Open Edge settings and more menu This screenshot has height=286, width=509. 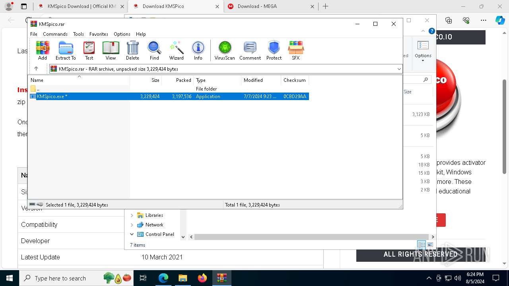(x=484, y=20)
